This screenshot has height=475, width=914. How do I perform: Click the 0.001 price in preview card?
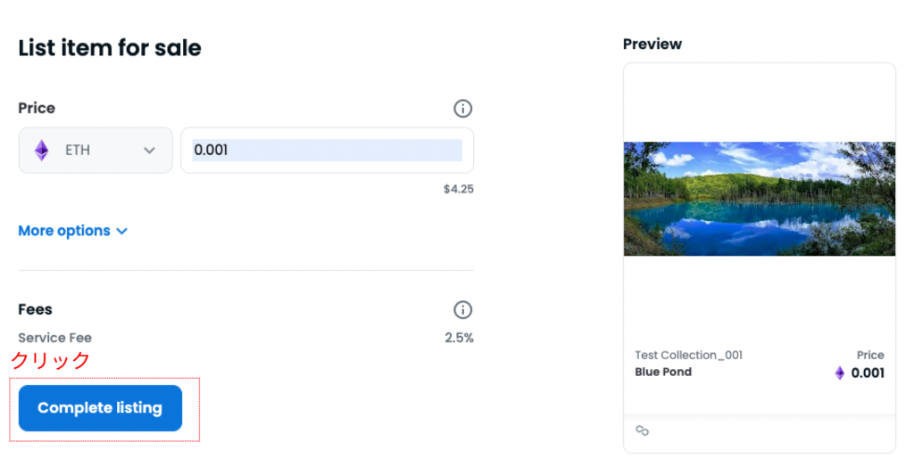point(867,373)
